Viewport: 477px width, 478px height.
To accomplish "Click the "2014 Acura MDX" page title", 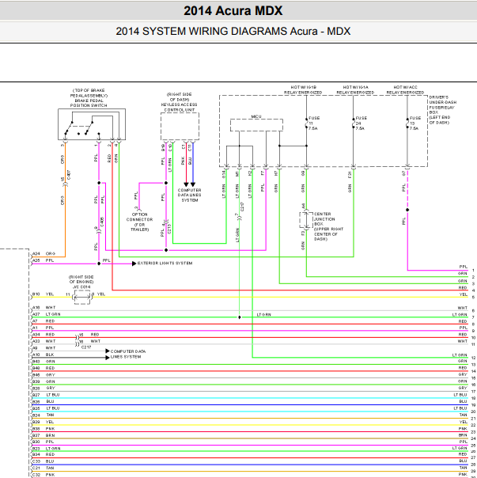I will (x=233, y=11).
